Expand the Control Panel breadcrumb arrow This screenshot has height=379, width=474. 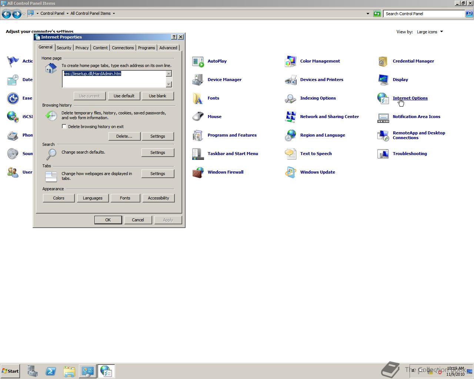[67, 13]
